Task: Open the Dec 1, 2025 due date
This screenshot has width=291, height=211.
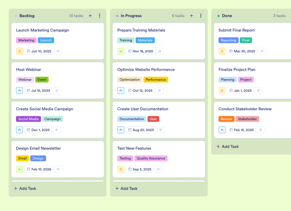Action: point(38,130)
